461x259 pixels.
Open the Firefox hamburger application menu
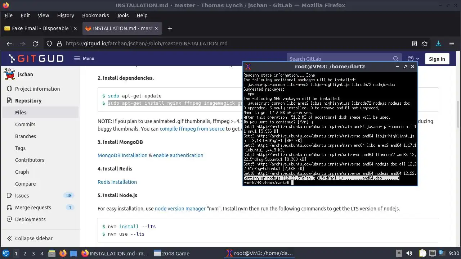pos(452,44)
